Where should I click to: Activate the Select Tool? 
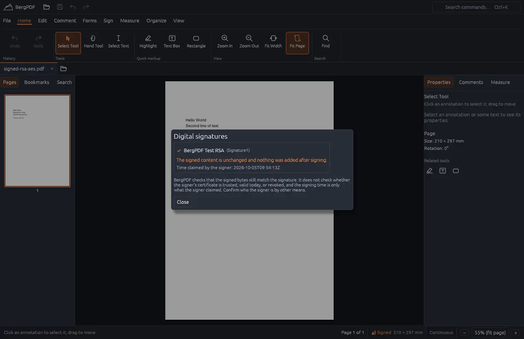pyautogui.click(x=68, y=43)
